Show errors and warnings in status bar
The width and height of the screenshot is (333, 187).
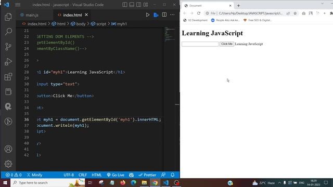pos(14,175)
